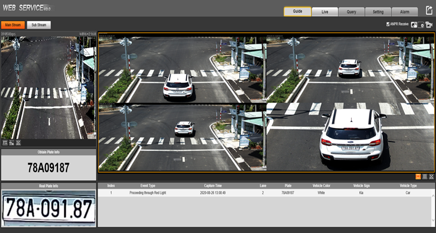Open the Query tab
This screenshot has width=436, height=233.
[x=351, y=11]
